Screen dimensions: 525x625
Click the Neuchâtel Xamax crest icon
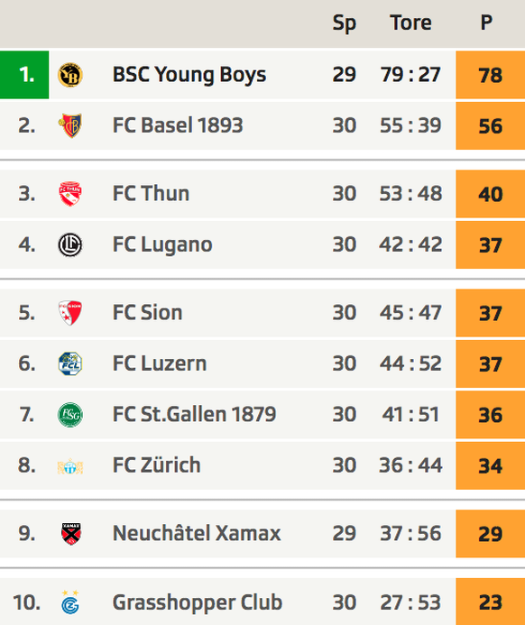(x=71, y=534)
